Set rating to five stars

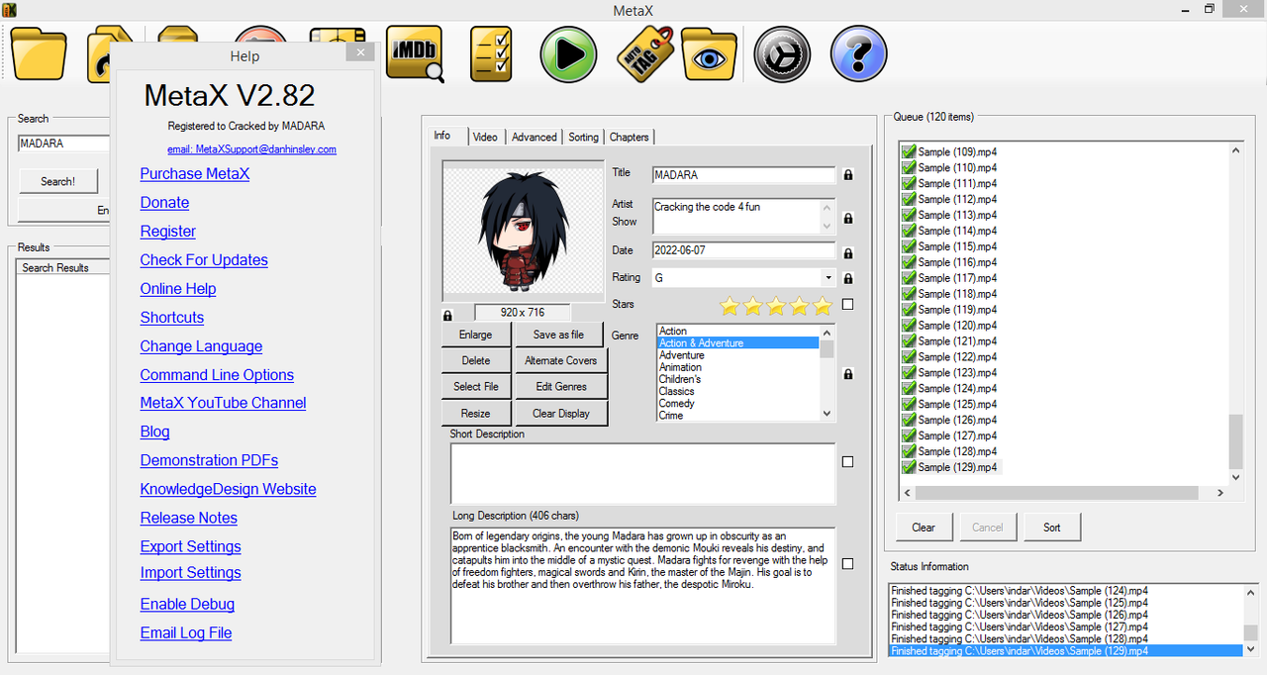(x=823, y=305)
